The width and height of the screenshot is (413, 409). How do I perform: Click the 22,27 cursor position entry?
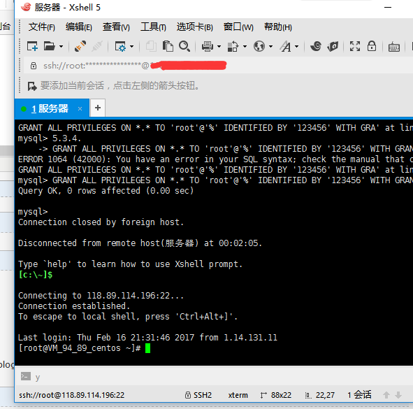click(325, 395)
